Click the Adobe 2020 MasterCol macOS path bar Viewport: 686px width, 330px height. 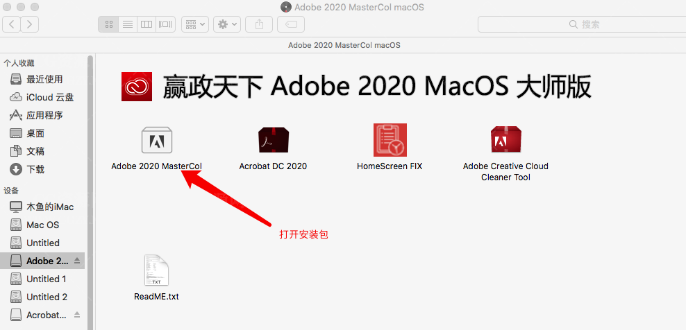pyautogui.click(x=343, y=45)
